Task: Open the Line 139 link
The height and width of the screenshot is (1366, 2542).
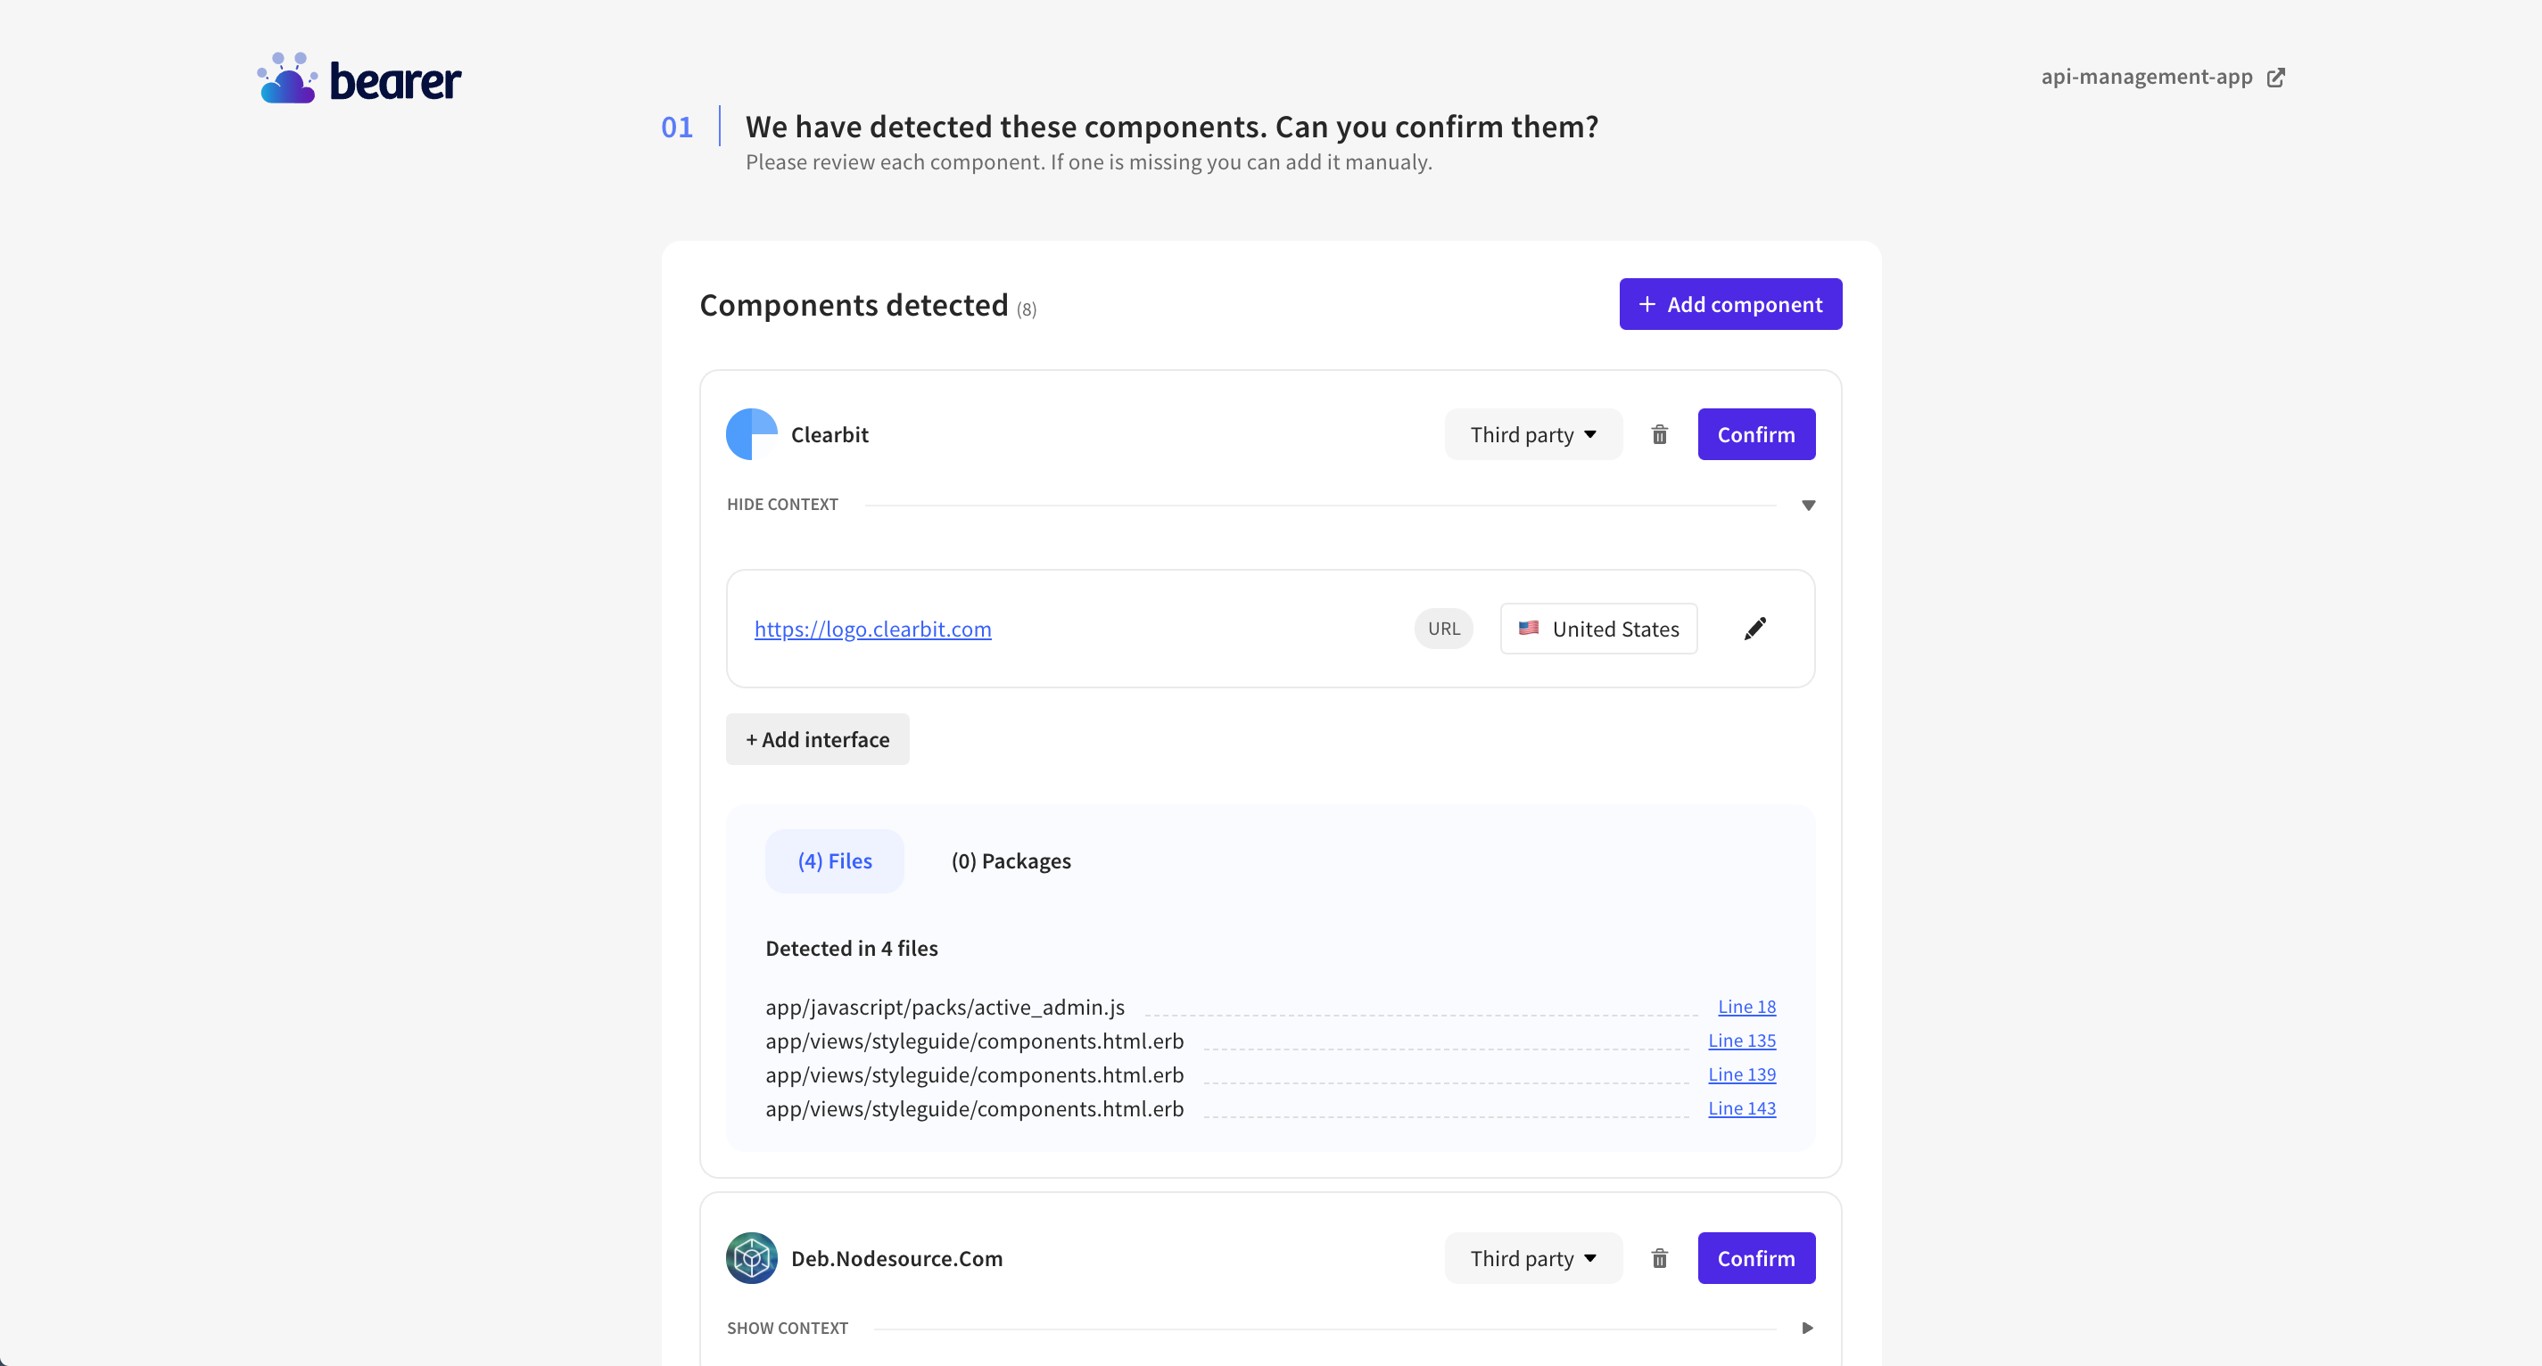Action: point(1742,1074)
